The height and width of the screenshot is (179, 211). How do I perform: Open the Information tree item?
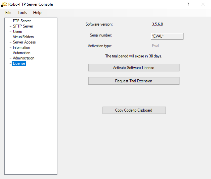(x=21, y=47)
